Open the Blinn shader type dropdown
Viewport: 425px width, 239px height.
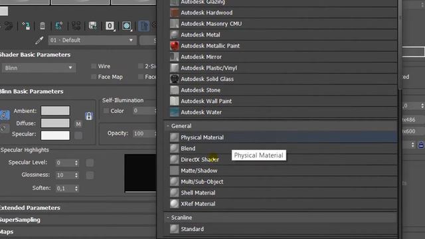click(x=39, y=68)
